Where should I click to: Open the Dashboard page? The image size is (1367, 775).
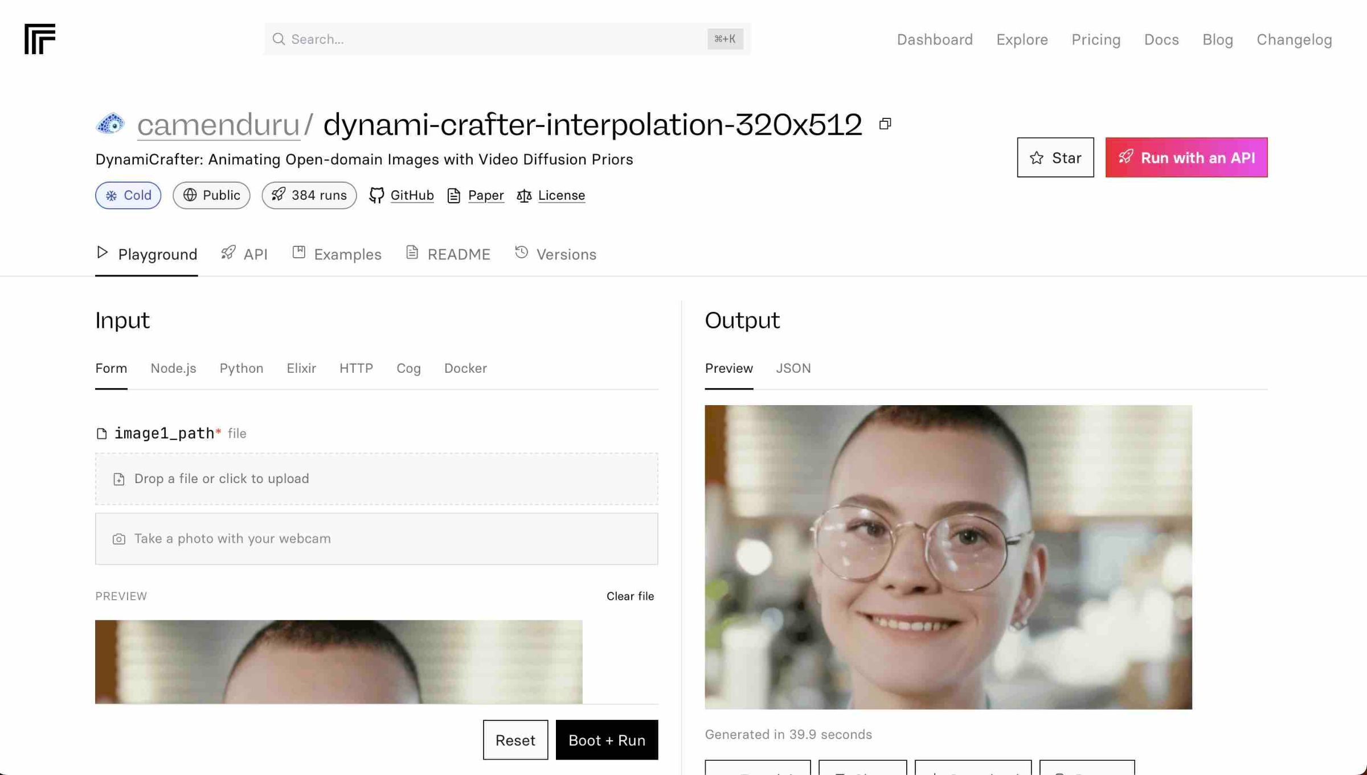click(x=935, y=39)
